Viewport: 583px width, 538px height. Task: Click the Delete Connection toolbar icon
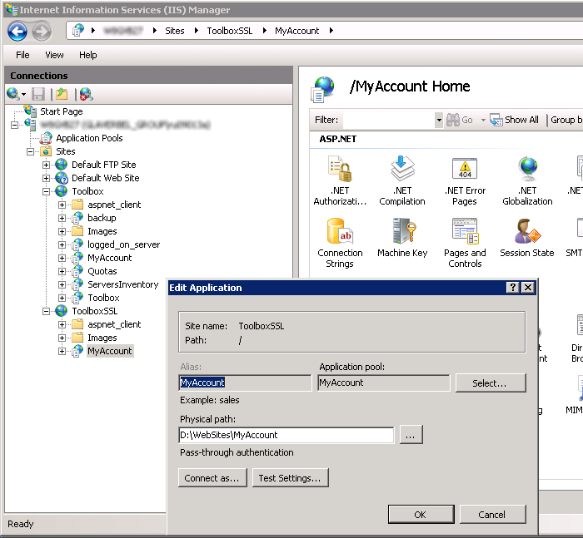click(x=86, y=94)
